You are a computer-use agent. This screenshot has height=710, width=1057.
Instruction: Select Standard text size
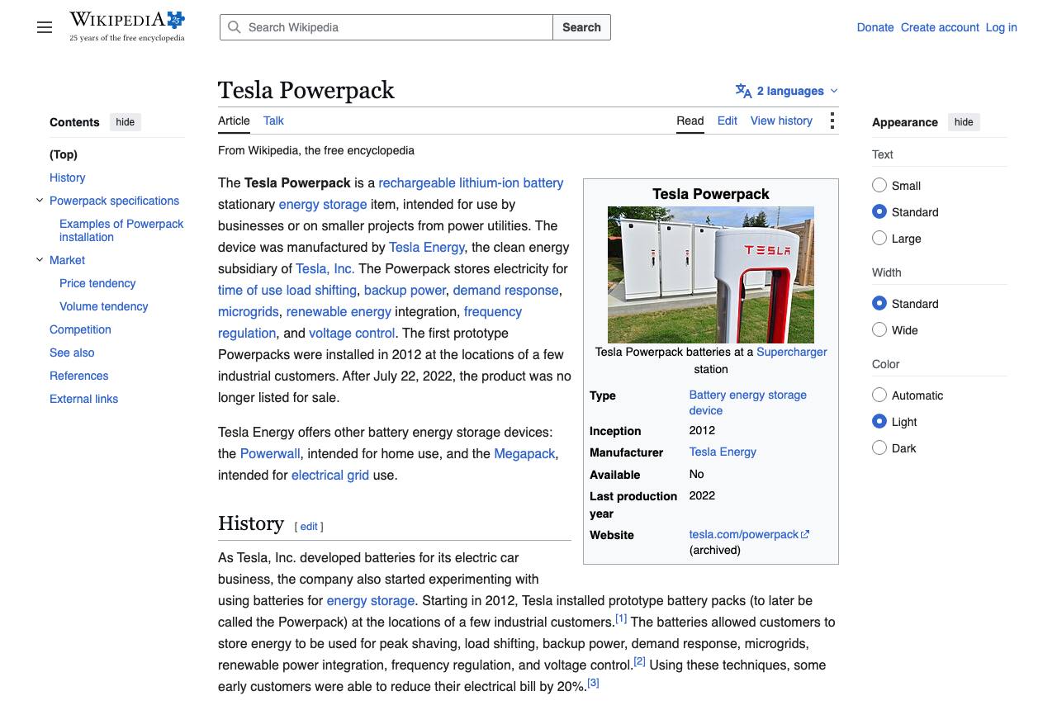879,212
